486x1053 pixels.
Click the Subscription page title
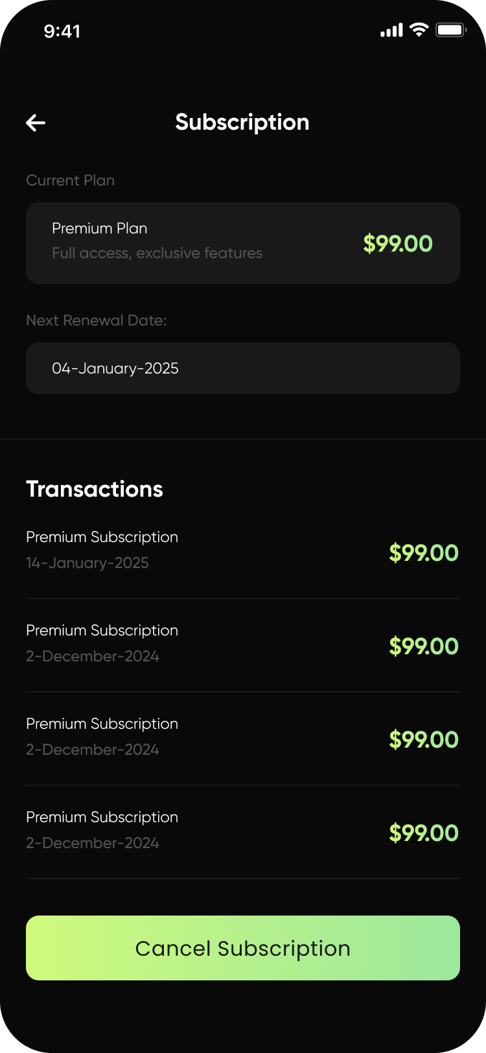[242, 123]
